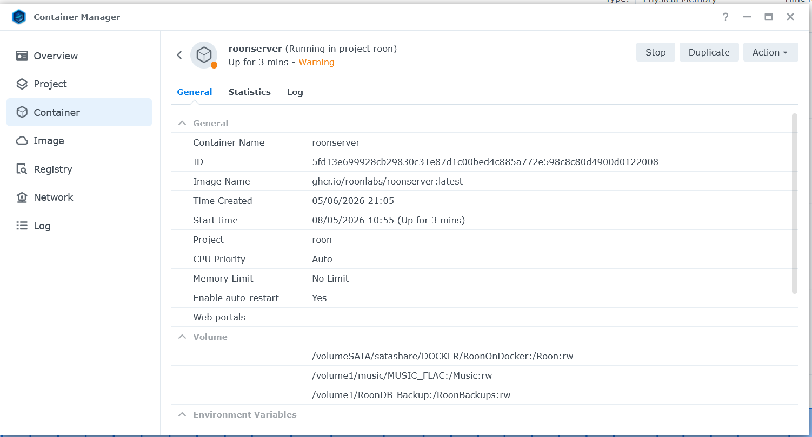Collapse the Environment Variables section
The height and width of the screenshot is (437, 812).
click(x=182, y=415)
